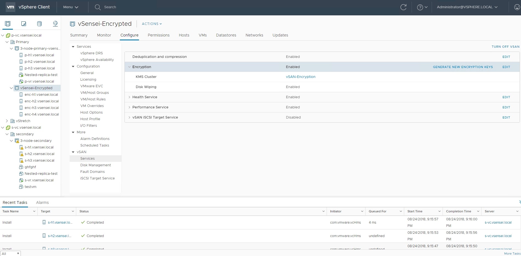
Task: Click the refresh icon in top bar
Action: (403, 7)
